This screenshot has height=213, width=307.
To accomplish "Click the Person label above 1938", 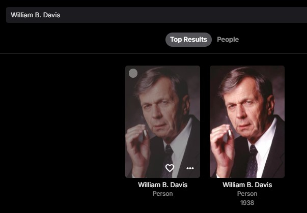I will tap(247, 194).
